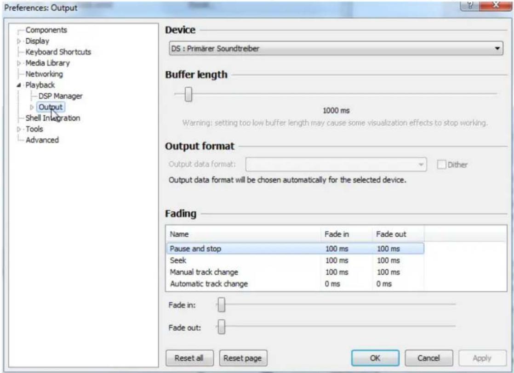Screen dimensions: 514x373
Task: Click Manual track change fade-out value
Action: click(388, 272)
